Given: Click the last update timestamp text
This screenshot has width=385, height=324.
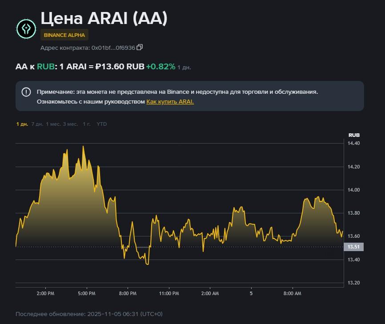Looking at the screenshot, I should tap(88, 314).
